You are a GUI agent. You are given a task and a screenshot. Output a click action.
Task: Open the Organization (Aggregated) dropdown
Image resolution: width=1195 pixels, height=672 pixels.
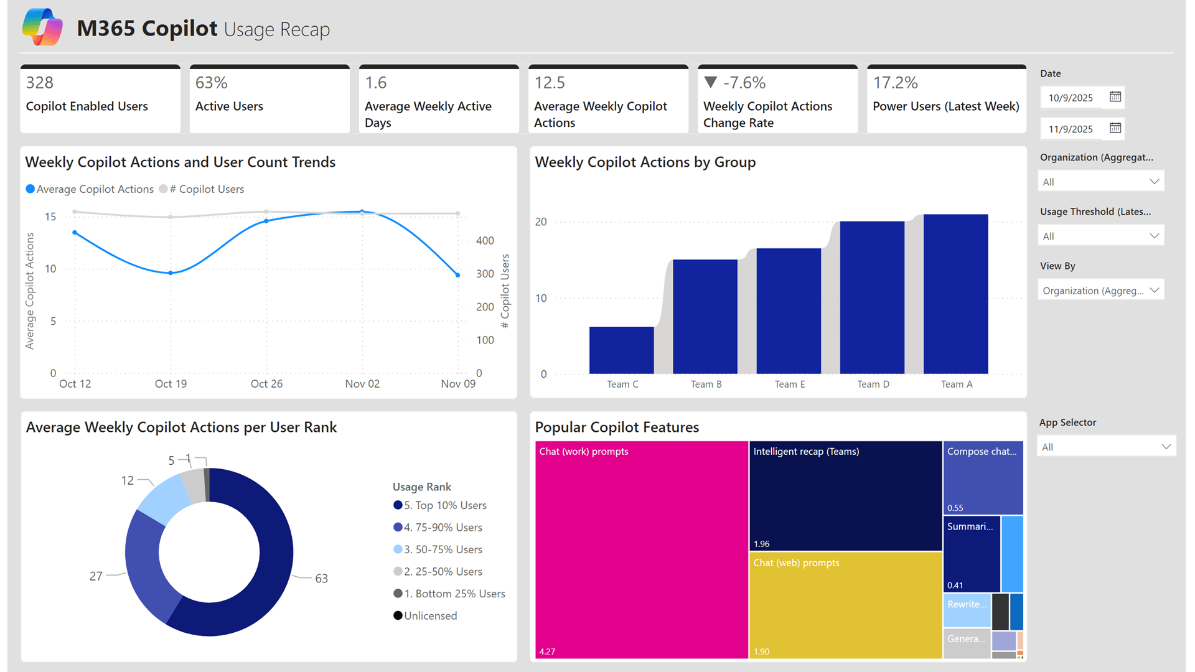tap(1100, 181)
